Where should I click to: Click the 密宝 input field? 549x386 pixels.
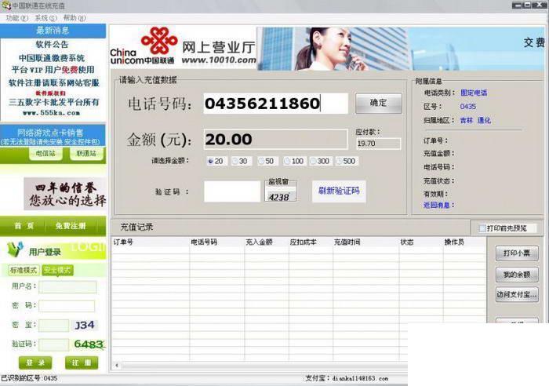click(x=53, y=326)
